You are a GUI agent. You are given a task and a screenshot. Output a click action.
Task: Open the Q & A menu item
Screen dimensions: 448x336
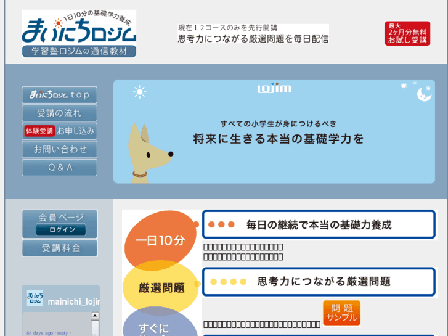(x=59, y=167)
